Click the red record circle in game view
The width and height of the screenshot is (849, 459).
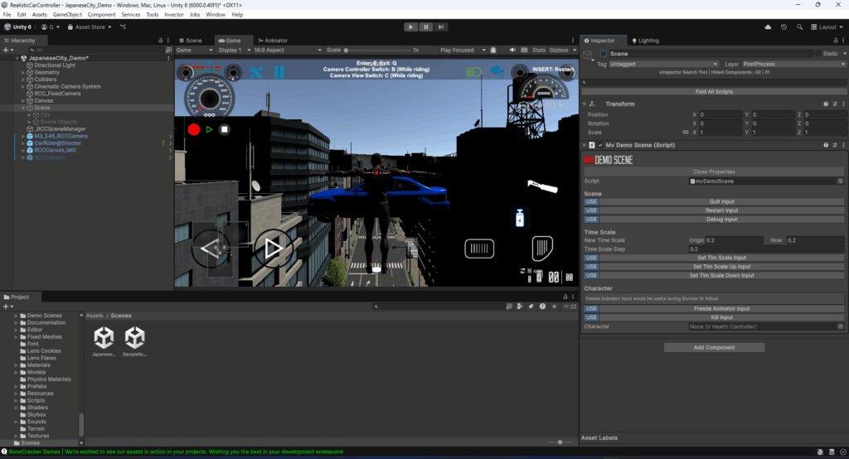tap(194, 129)
